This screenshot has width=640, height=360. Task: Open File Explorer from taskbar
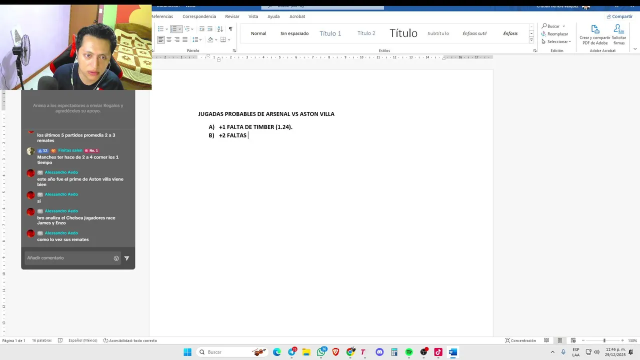(306, 352)
